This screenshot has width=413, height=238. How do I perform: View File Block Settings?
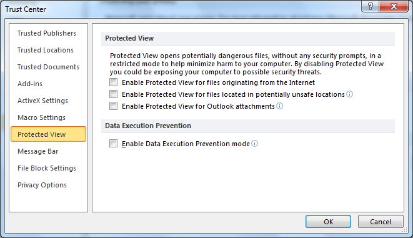pyautogui.click(x=47, y=168)
